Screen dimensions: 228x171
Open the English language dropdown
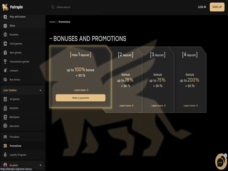point(23,165)
